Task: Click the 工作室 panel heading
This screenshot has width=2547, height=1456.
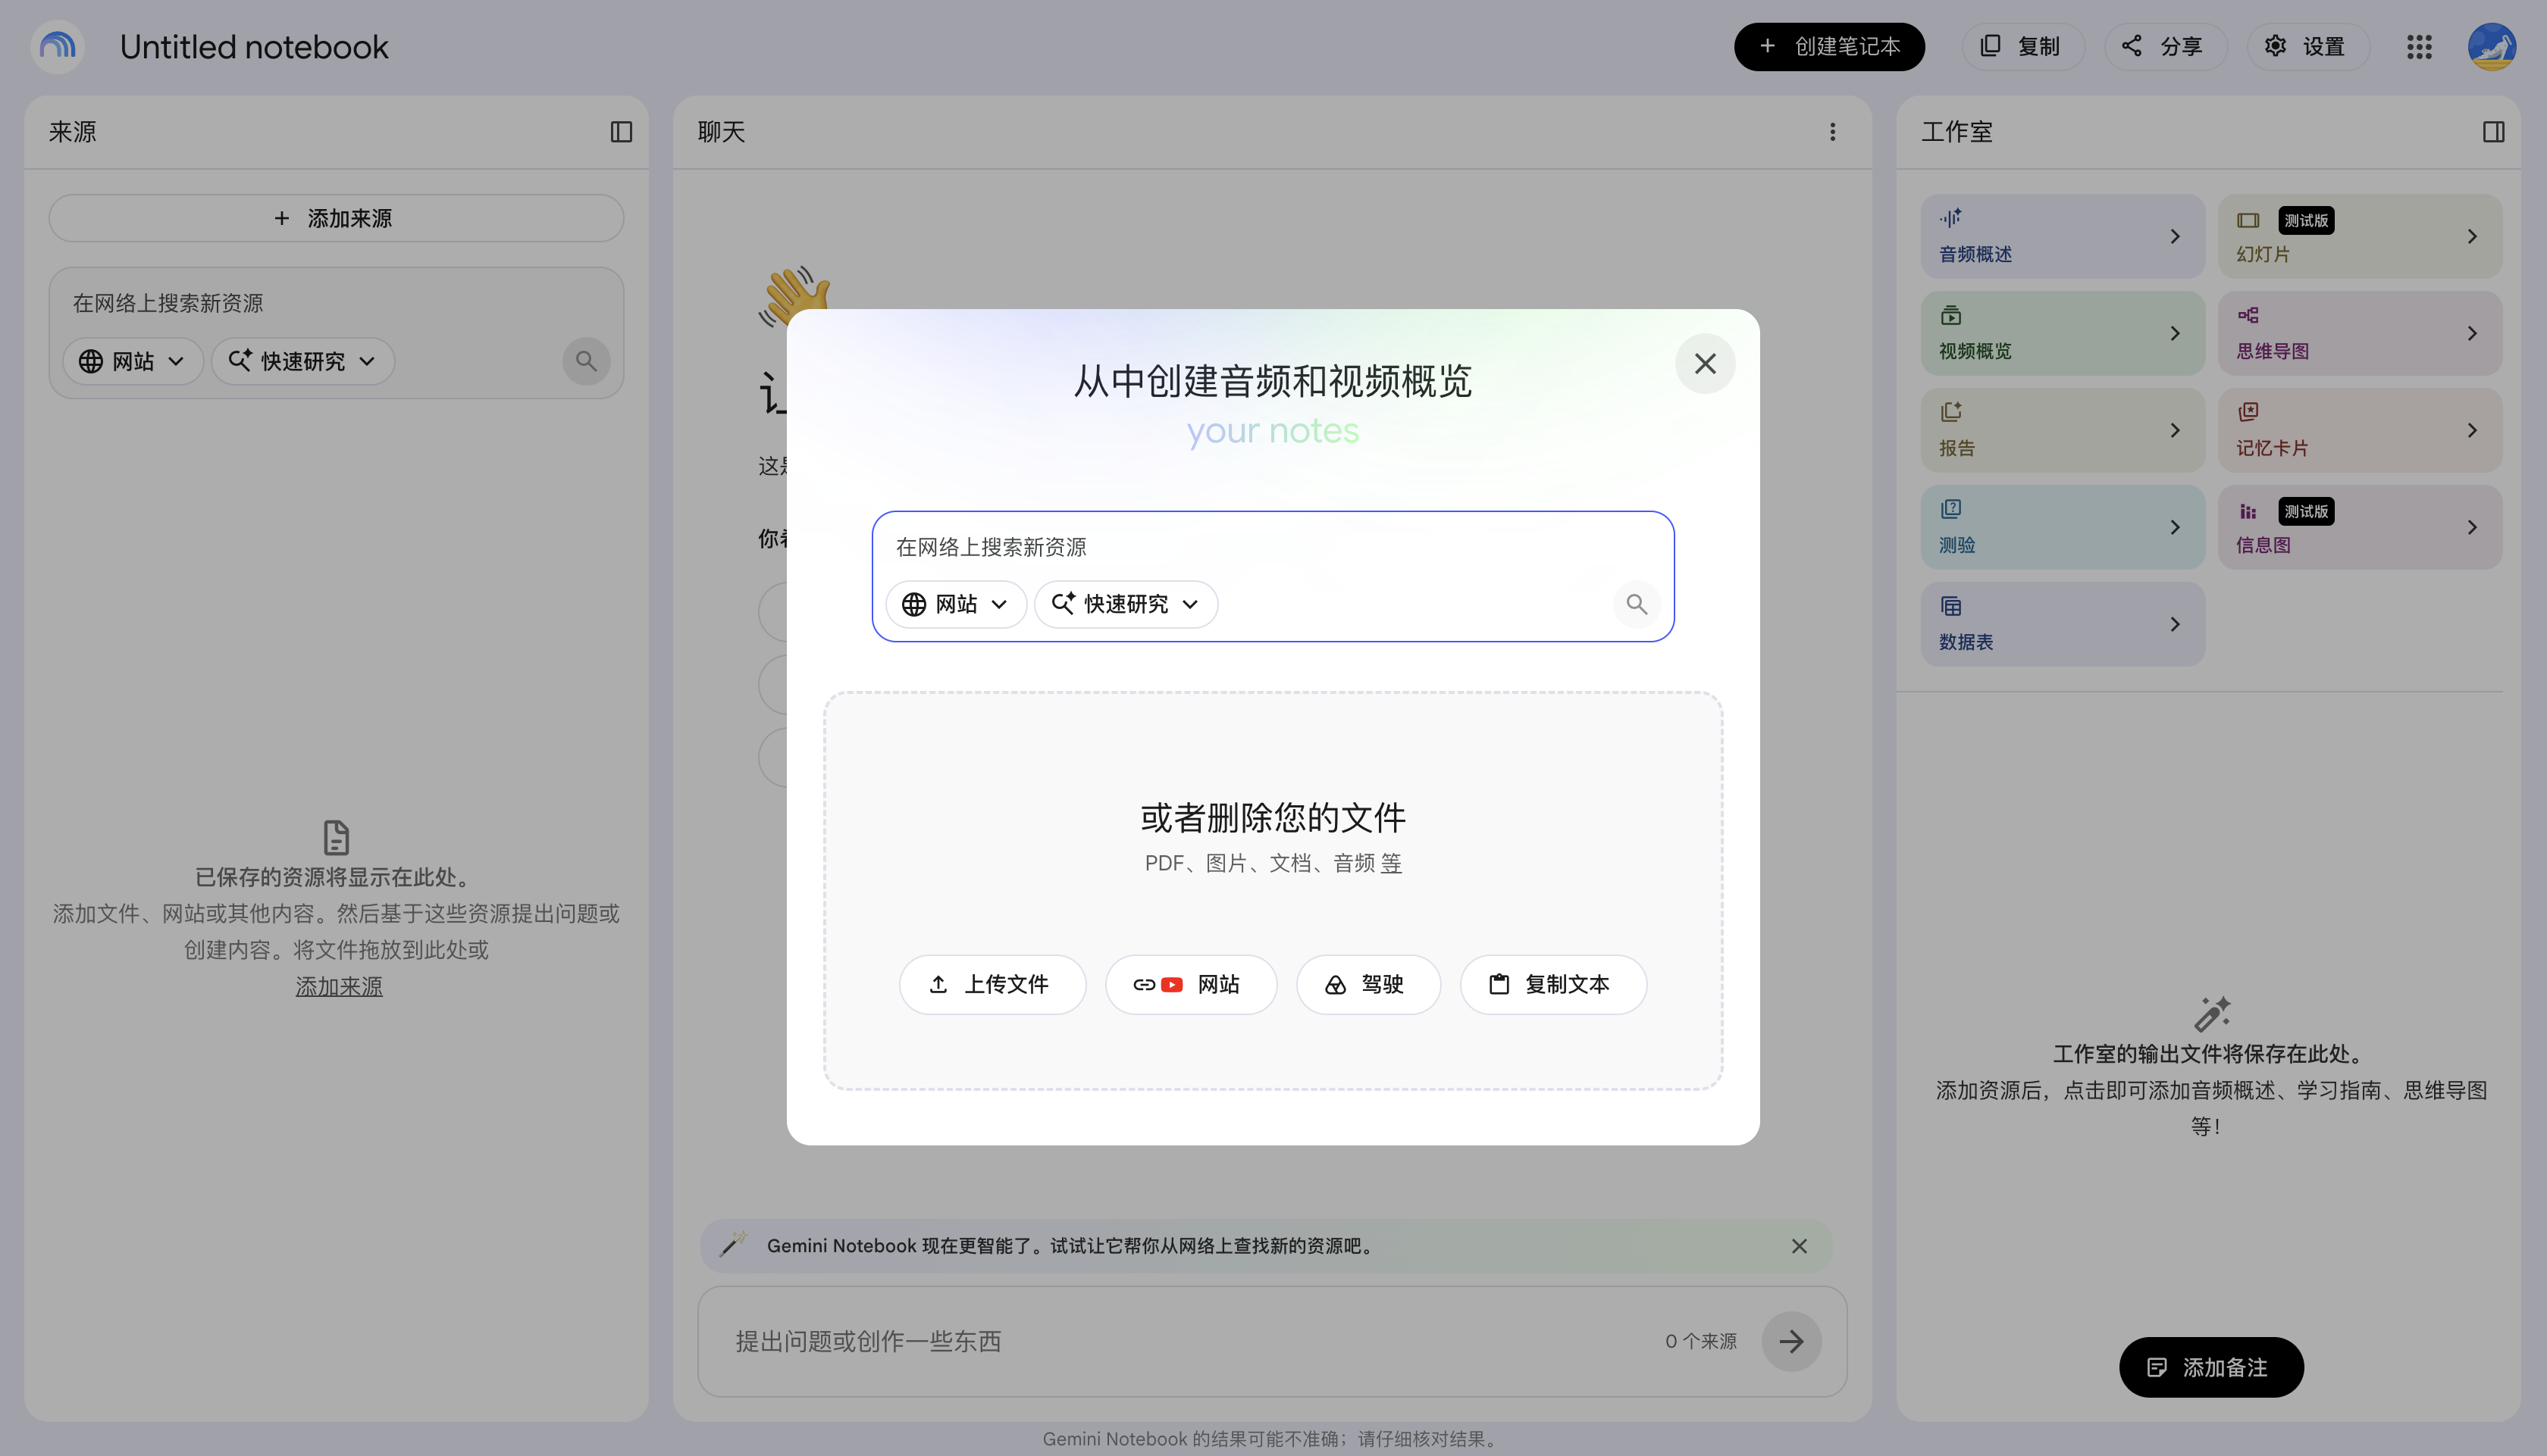Action: pyautogui.click(x=1956, y=132)
